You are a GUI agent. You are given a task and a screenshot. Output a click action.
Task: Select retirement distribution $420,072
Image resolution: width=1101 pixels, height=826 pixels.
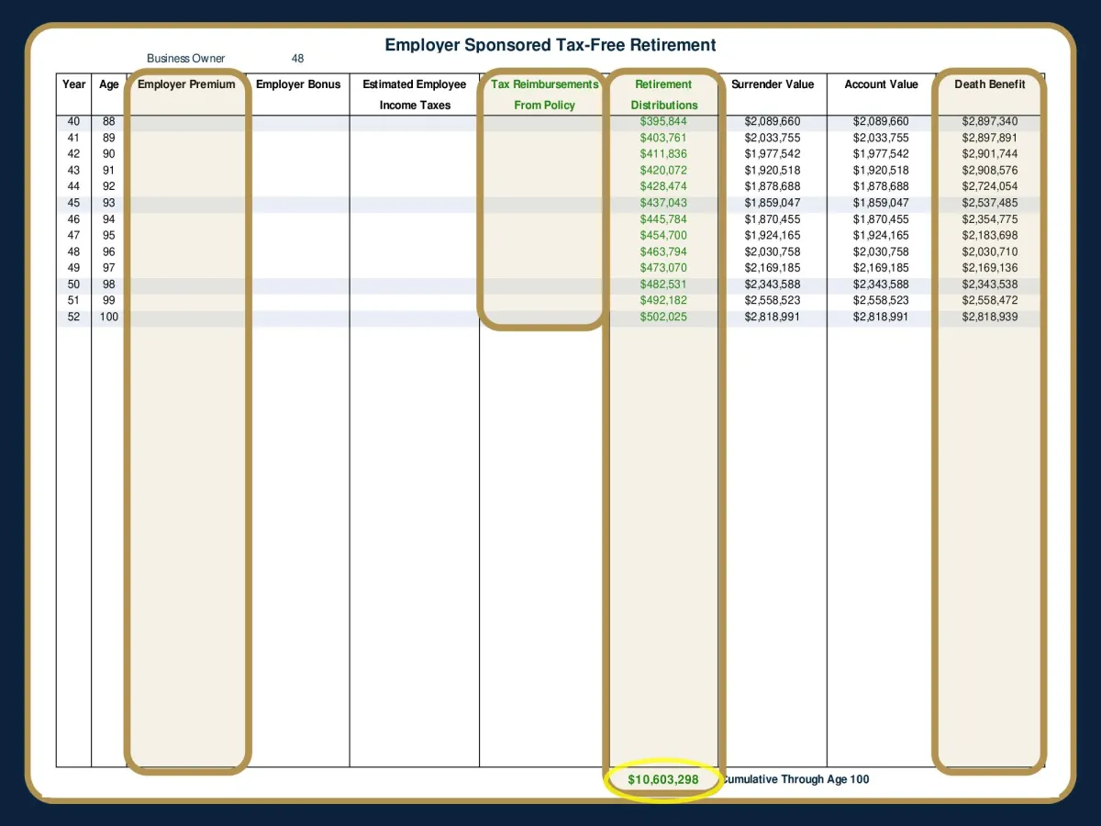click(663, 171)
